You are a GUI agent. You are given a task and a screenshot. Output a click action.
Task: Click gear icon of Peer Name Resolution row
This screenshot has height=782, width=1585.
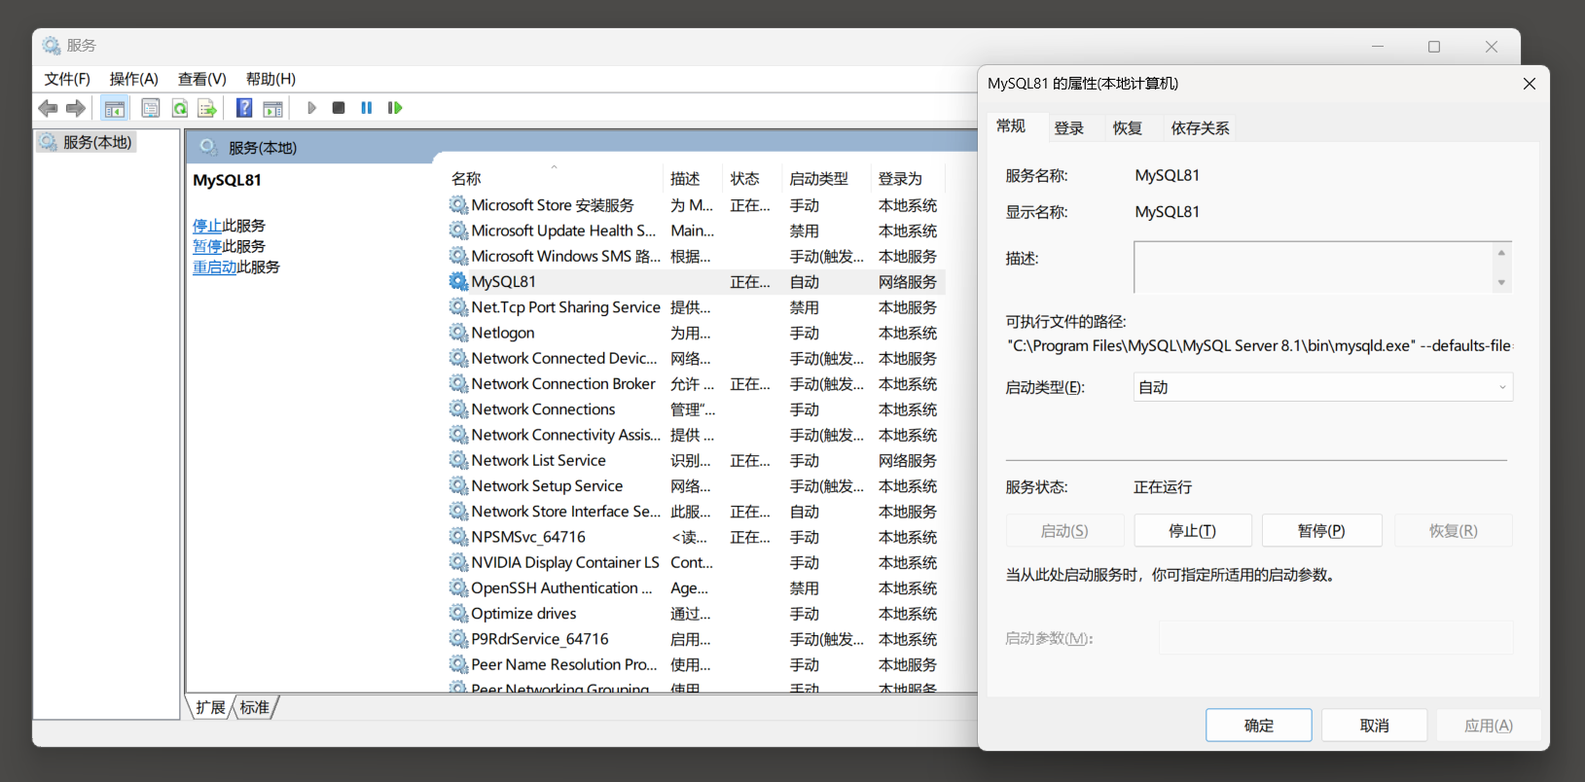pyautogui.click(x=458, y=664)
